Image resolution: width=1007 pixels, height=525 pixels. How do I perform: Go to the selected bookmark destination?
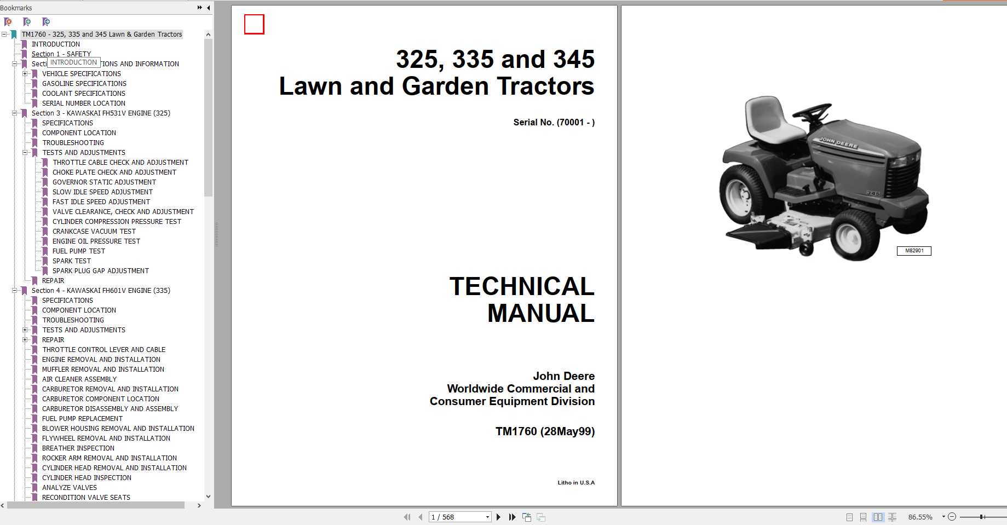pos(46,22)
